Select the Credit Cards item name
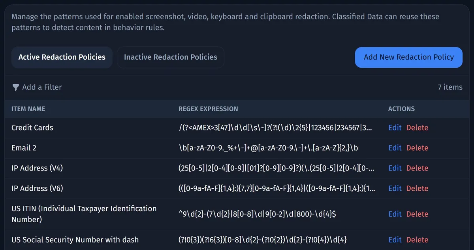This screenshot has height=250, width=474. coord(32,128)
